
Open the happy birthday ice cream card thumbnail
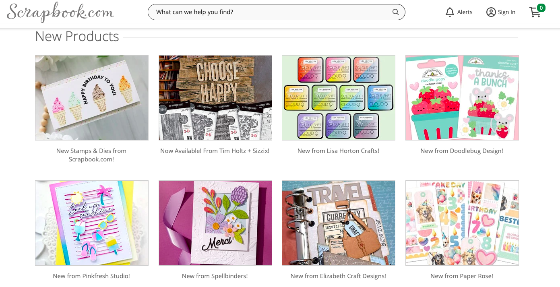[92, 98]
